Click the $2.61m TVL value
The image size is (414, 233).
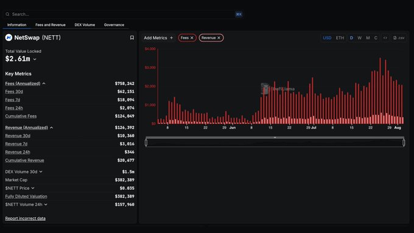click(18, 59)
